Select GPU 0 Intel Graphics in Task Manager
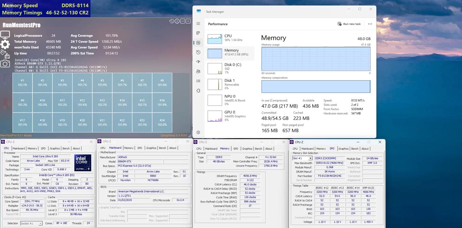Image resolution: width=462 pixels, height=228 pixels. [x=229, y=116]
